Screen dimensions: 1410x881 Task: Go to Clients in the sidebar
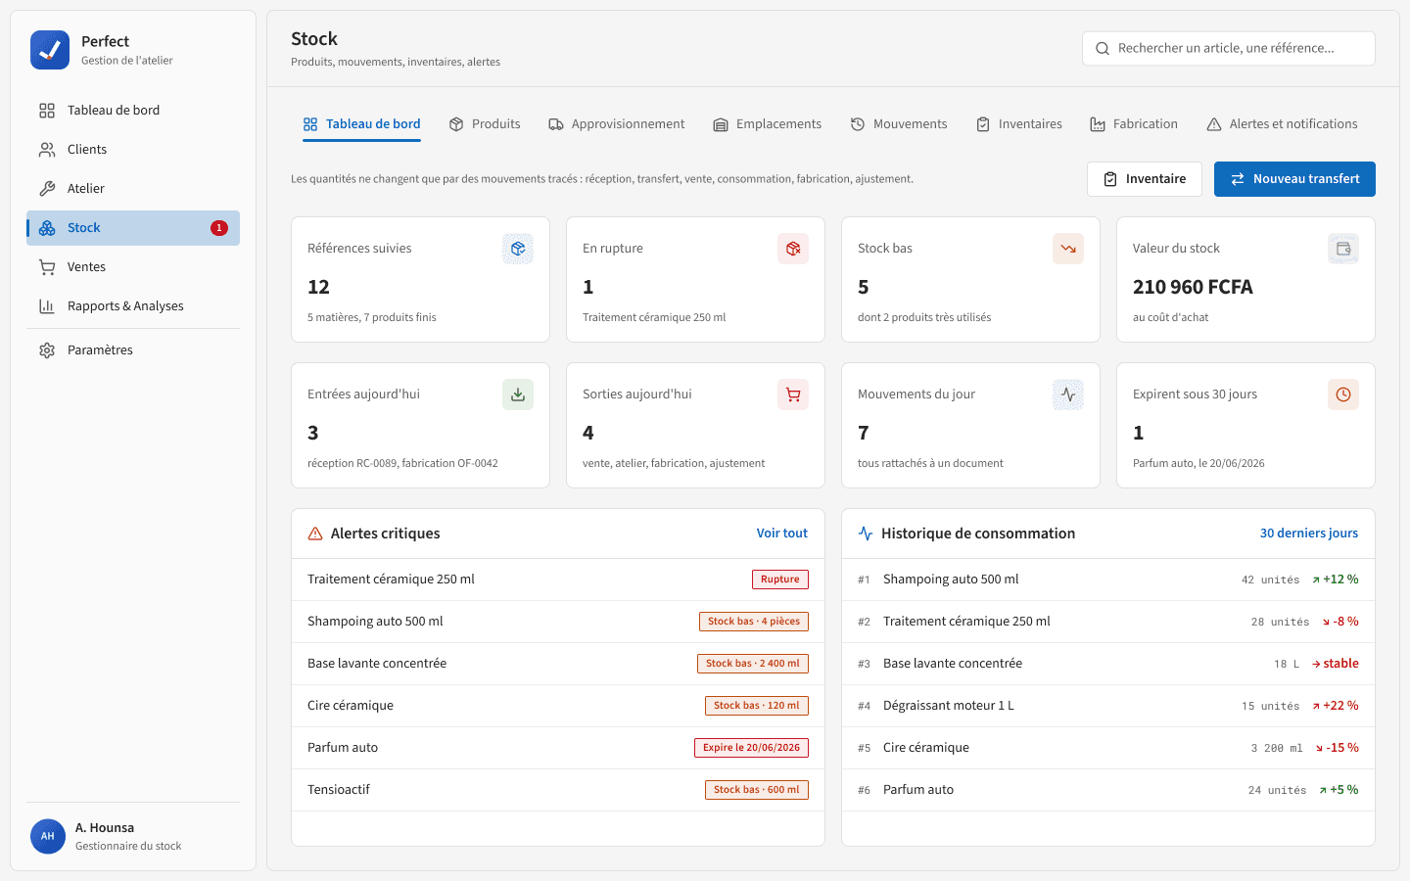click(x=133, y=150)
